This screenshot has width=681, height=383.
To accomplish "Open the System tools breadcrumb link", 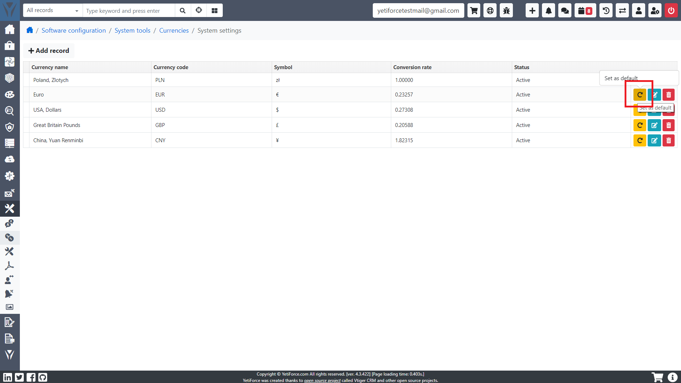I will (x=132, y=30).
